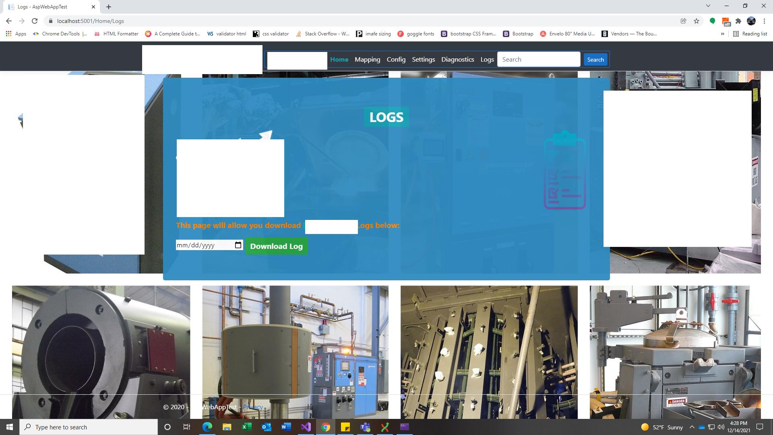
Task: Open File Explorer from taskbar
Action: 227,427
